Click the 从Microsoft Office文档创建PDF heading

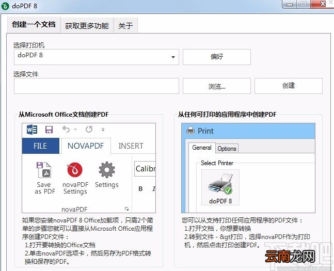63,115
